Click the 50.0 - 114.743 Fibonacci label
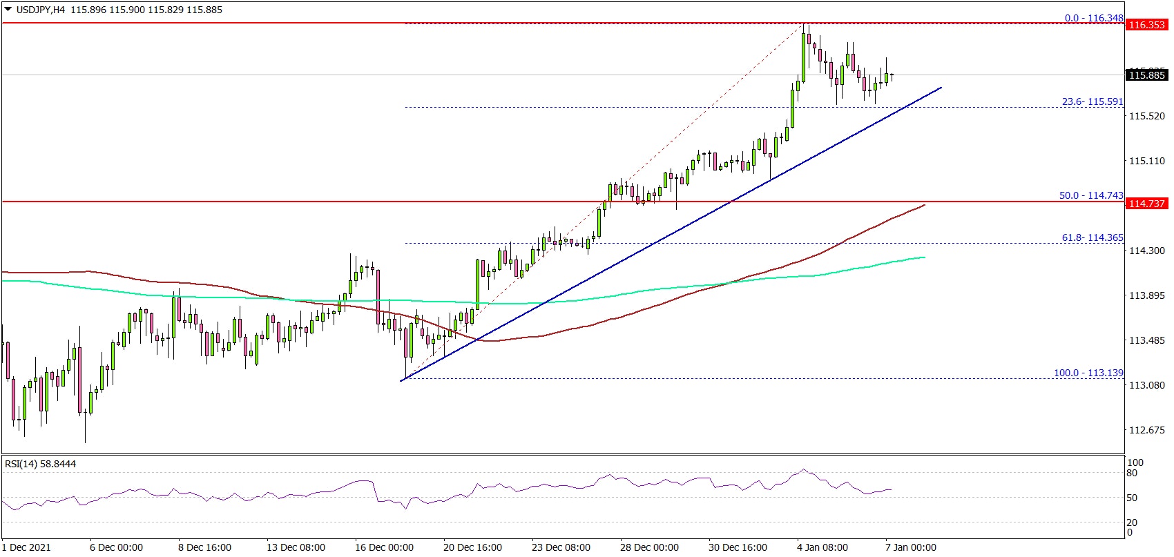1174x557 pixels. [1091, 195]
